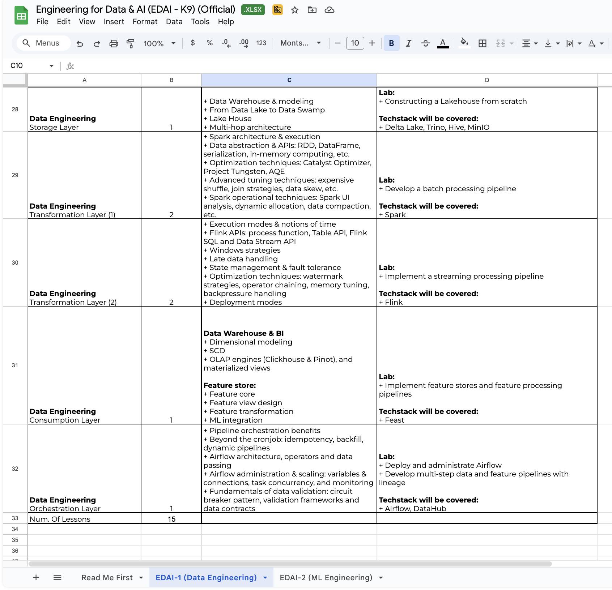Select the cell 'Num. Of Lessons'
This screenshot has width=612, height=590.
[84, 518]
